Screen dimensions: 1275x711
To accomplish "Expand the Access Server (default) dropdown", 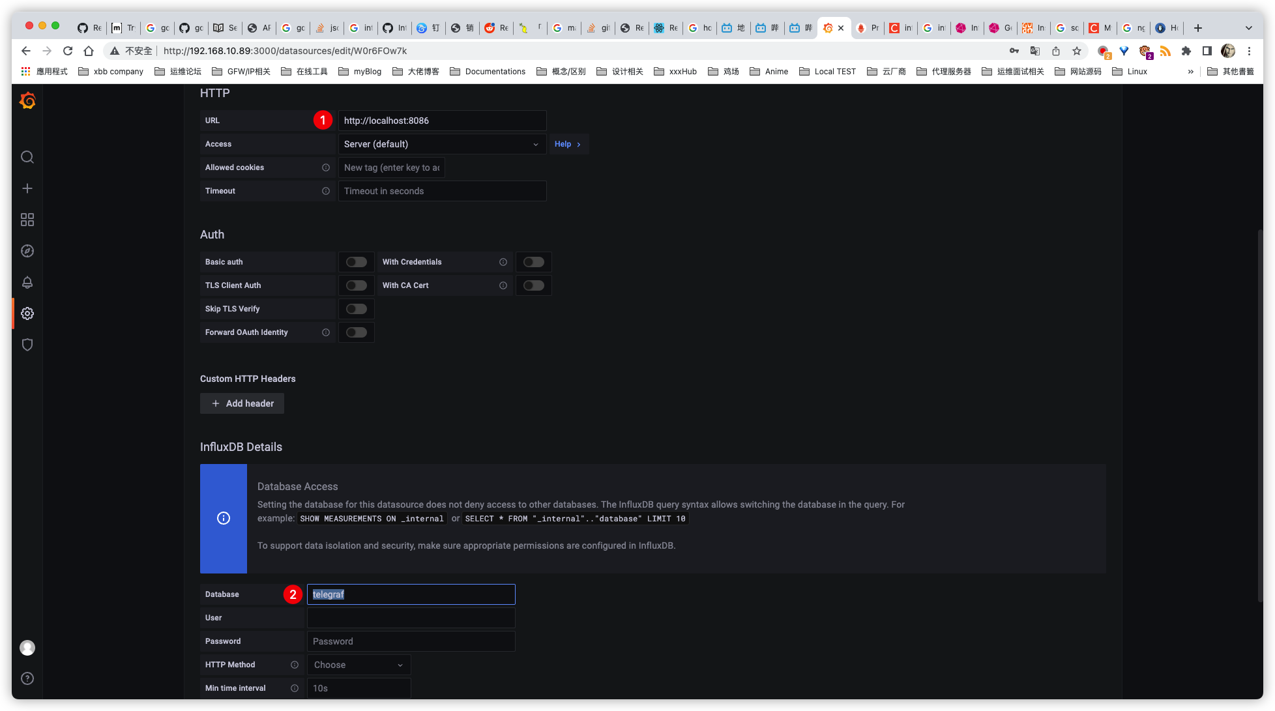I will point(442,144).
